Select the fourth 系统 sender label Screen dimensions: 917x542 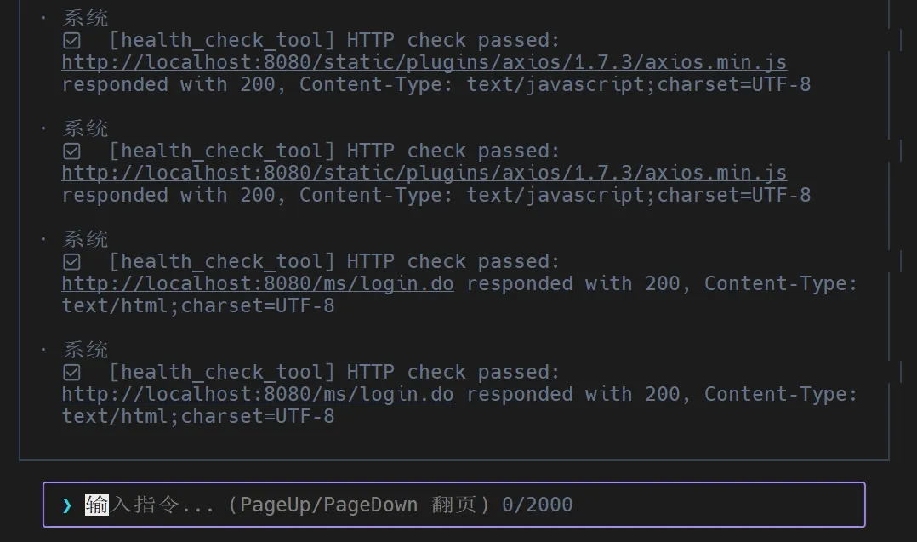coord(85,350)
